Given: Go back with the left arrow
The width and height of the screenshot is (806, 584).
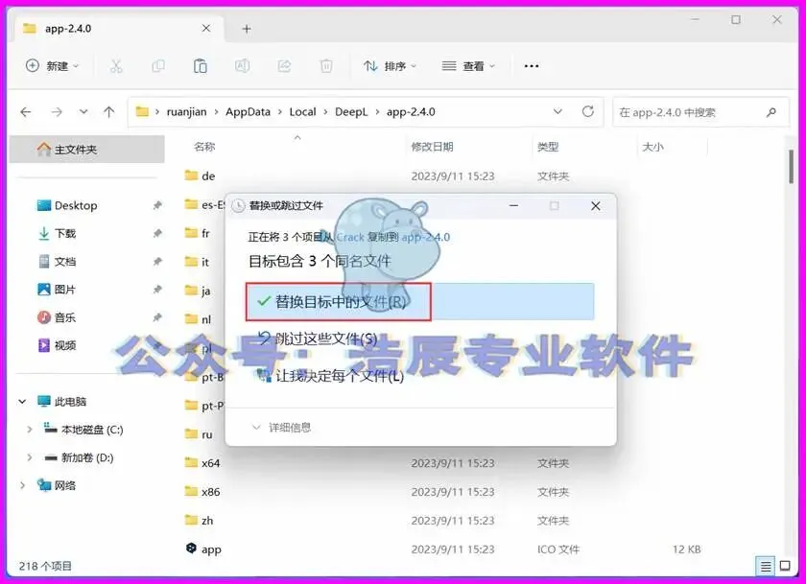Looking at the screenshot, I should click(26, 112).
